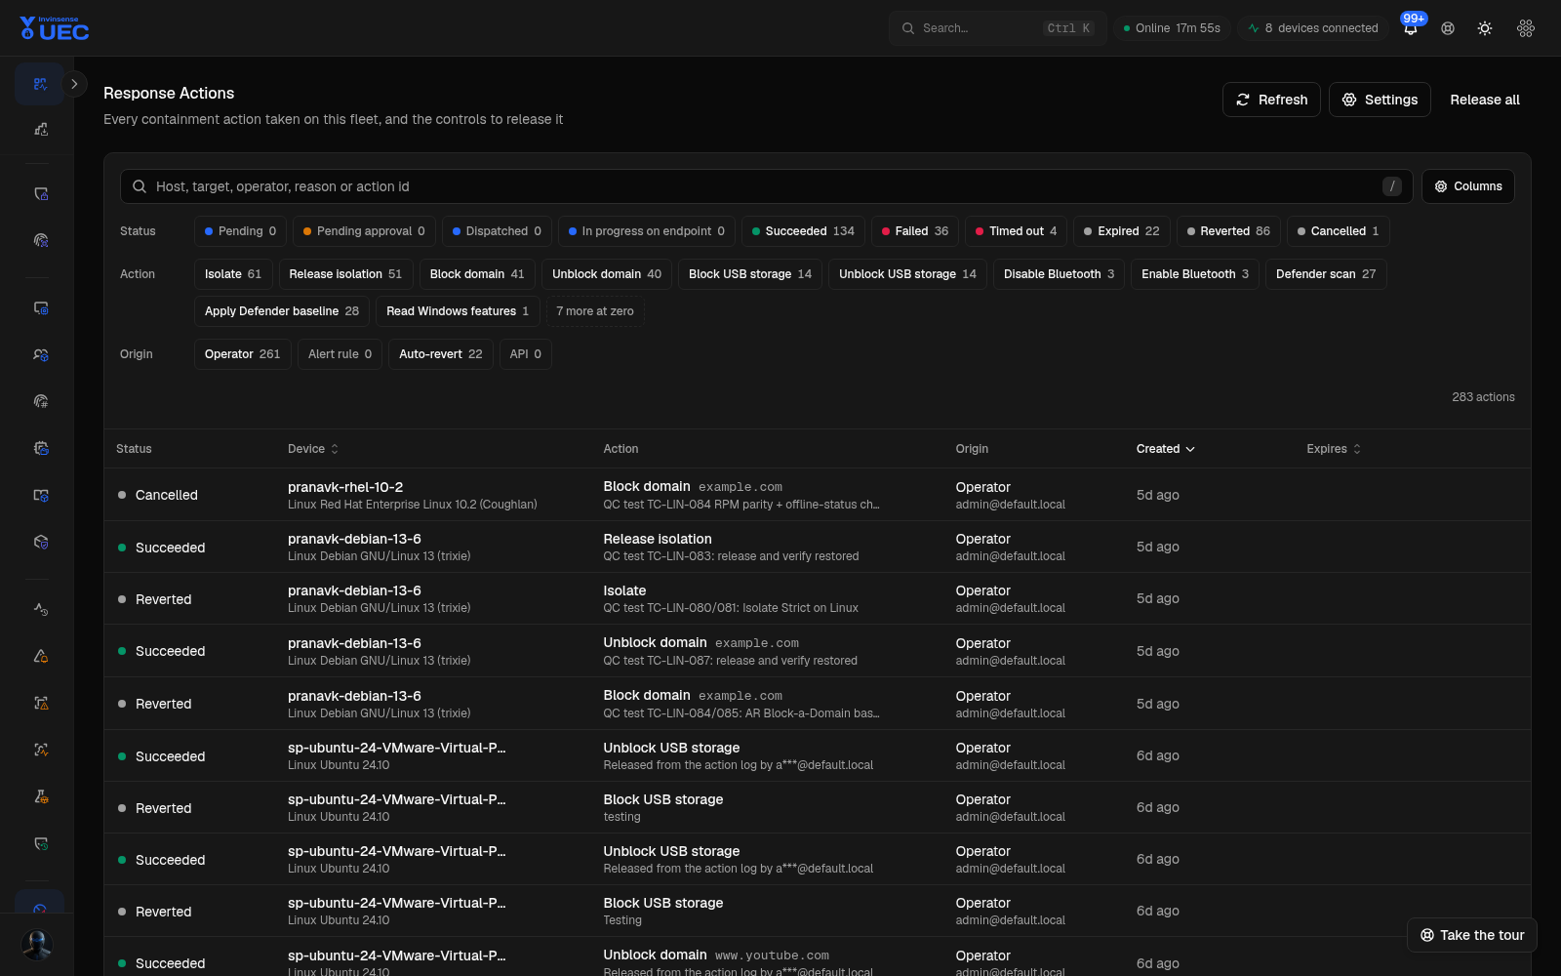The width and height of the screenshot is (1561, 976).
Task: Toggle the Failed 36 status filter
Action: click(915, 231)
